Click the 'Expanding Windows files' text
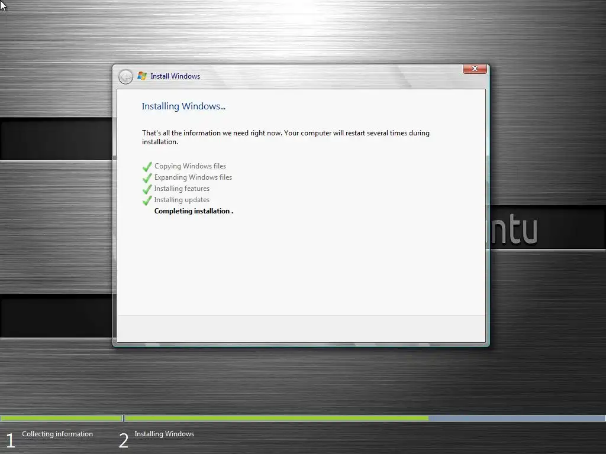 [x=194, y=177]
